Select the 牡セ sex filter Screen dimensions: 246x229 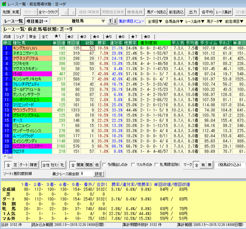(x=55, y=165)
